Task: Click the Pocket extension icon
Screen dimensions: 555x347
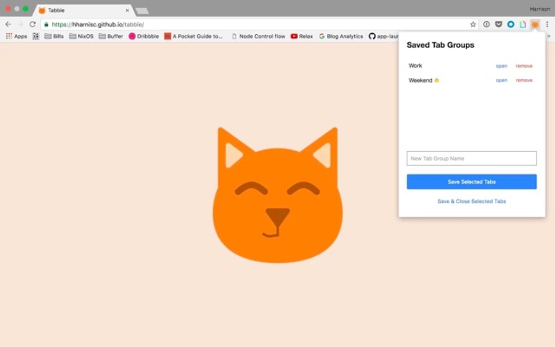Action: point(499,25)
